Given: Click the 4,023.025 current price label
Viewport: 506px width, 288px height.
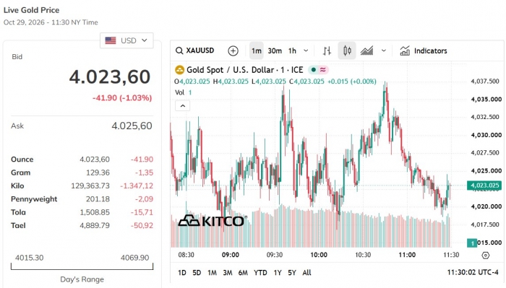Looking at the screenshot, I should (x=484, y=186).
